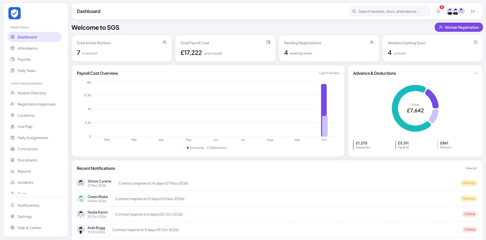The height and width of the screenshot is (240, 486).
Task: Click the Payrolls wallet icon in sidebar
Action: [x=13, y=59]
